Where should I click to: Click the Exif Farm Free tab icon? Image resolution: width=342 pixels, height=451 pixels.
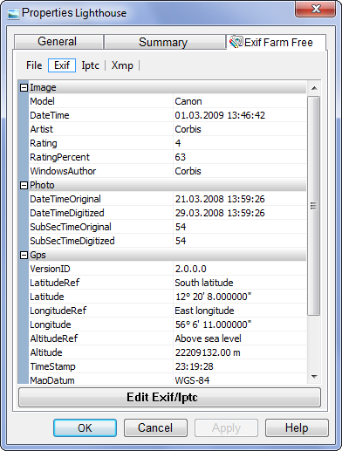236,42
